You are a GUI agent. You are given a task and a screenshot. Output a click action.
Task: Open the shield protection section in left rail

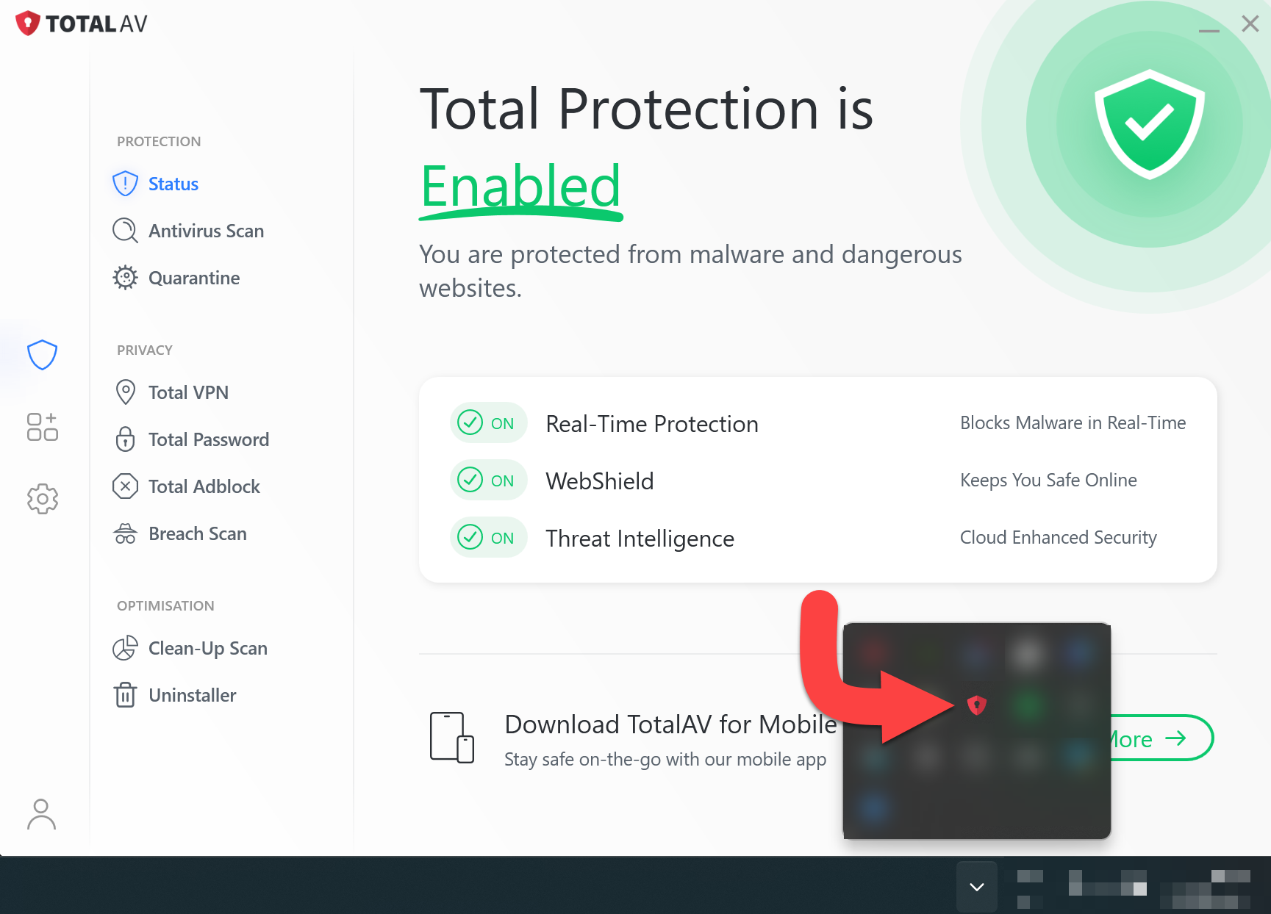click(x=42, y=355)
